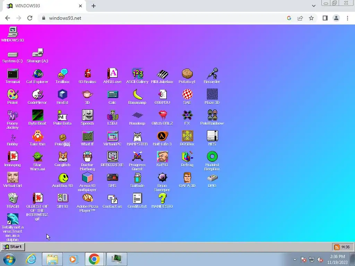This screenshot has height=266, width=355.
Task: Click the RSS feed tray icon
Action: click(x=337, y=247)
